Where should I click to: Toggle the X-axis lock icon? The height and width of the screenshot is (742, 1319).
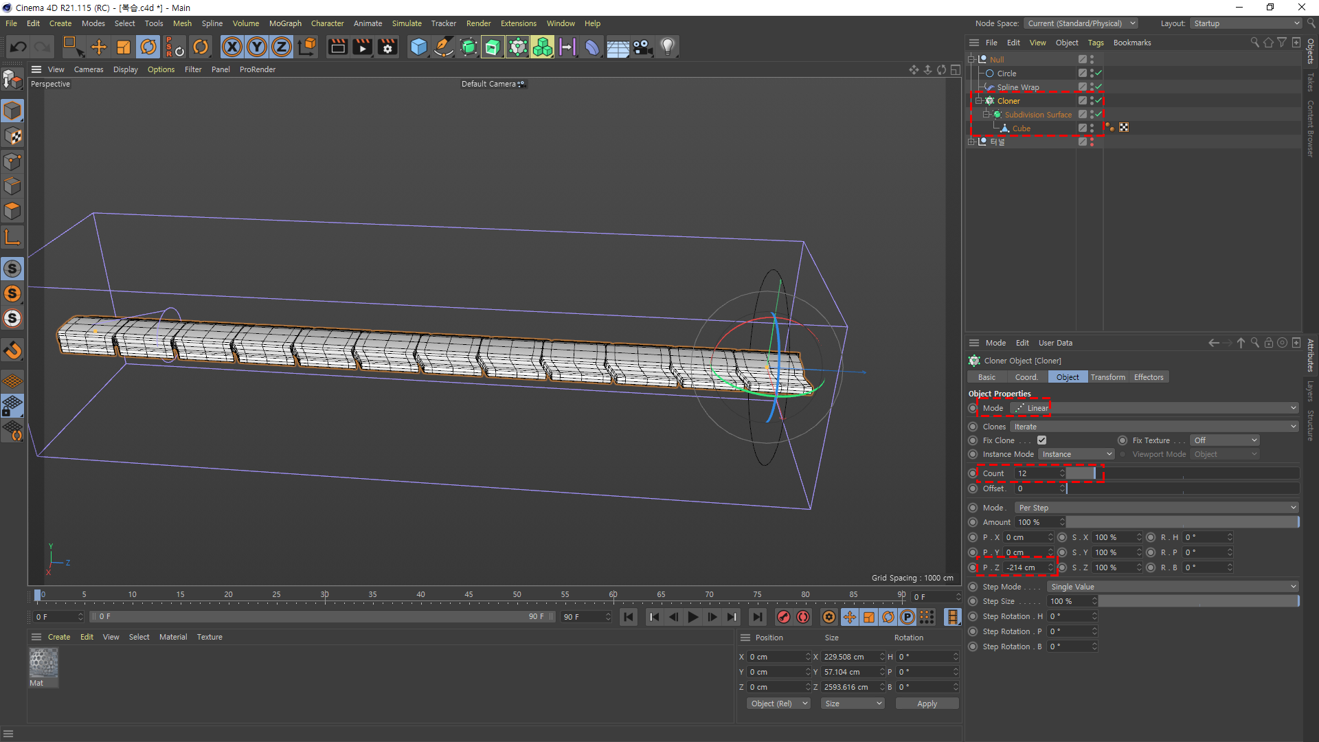[x=232, y=47]
